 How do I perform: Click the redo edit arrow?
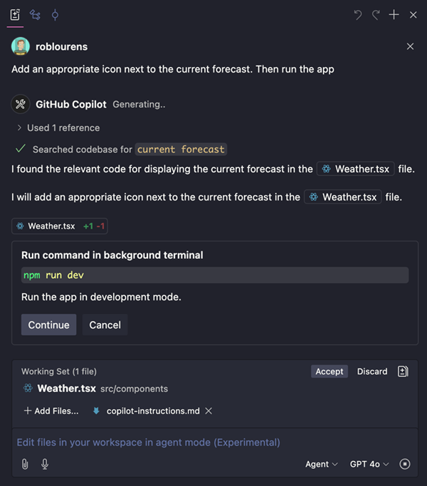[376, 15]
